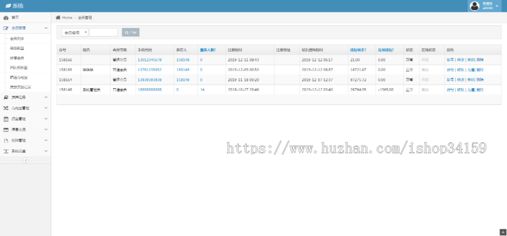Viewport: 507px width, 236px height.
Task: Select the second submenu item under 会员管理
Action: (17, 48)
